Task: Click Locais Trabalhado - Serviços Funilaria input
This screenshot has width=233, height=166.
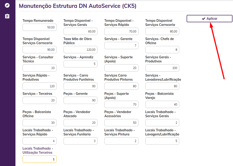Action: [x=80, y=141]
